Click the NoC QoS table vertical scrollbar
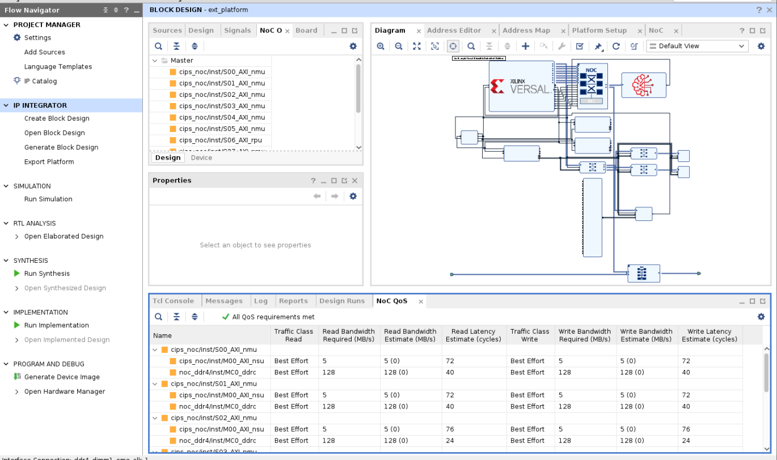The image size is (777, 460). click(x=766, y=374)
